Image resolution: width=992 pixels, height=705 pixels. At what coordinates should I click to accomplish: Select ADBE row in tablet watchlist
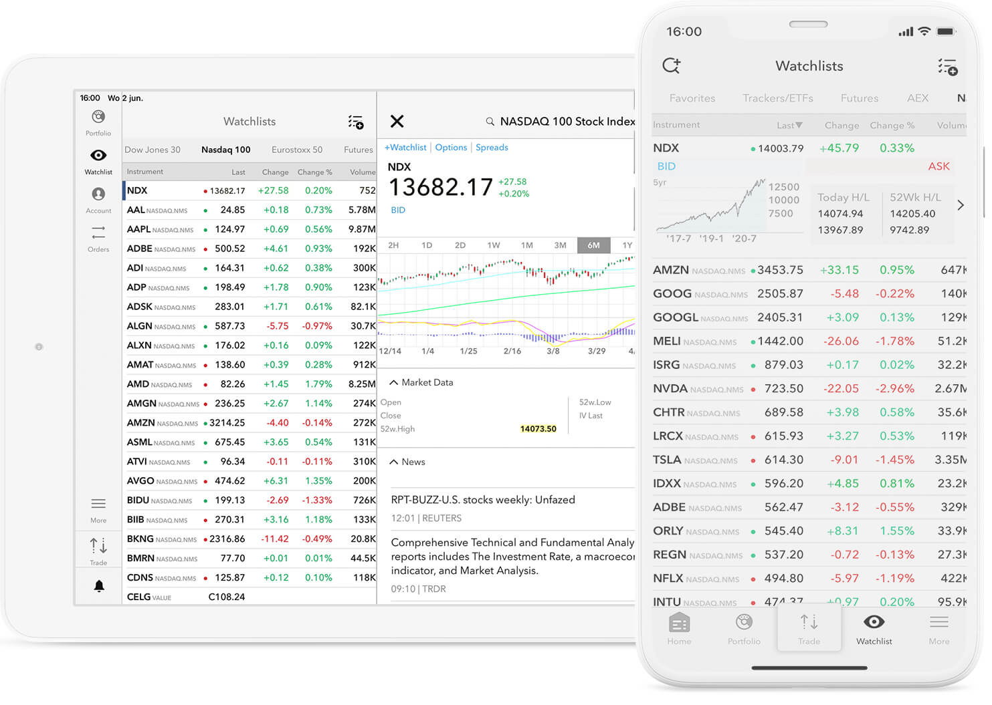click(250, 249)
